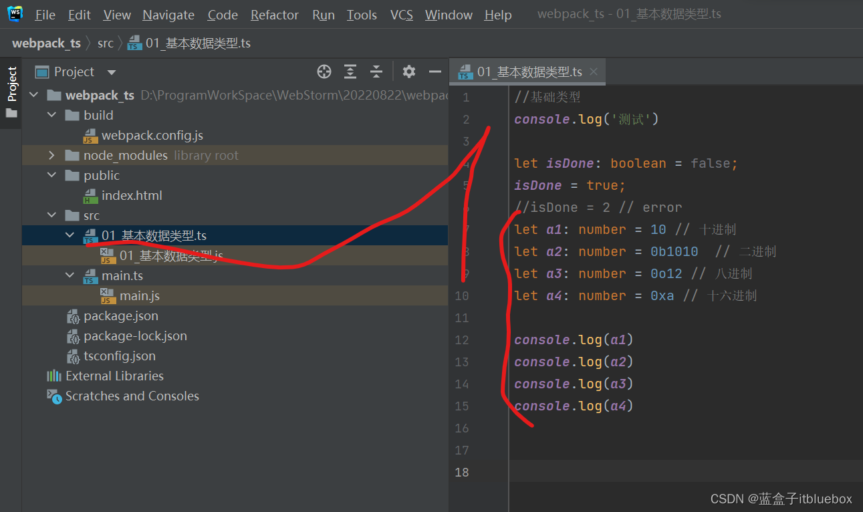Select node_modules library root folder
The height and width of the screenshot is (512, 863).
pos(235,156)
